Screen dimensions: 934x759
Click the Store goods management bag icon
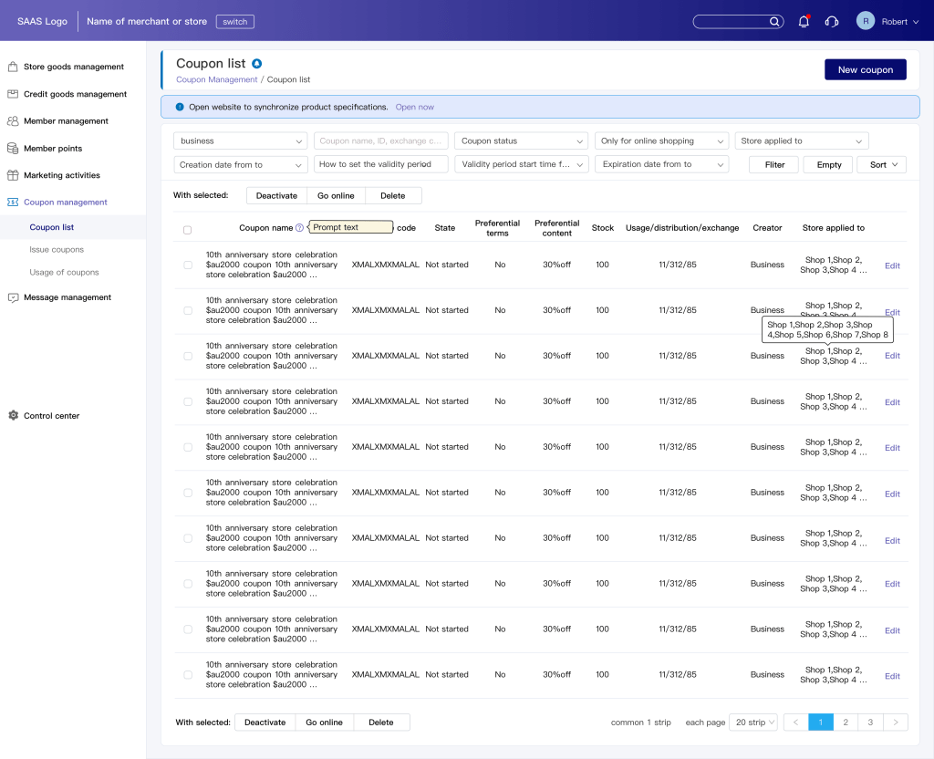[13, 67]
